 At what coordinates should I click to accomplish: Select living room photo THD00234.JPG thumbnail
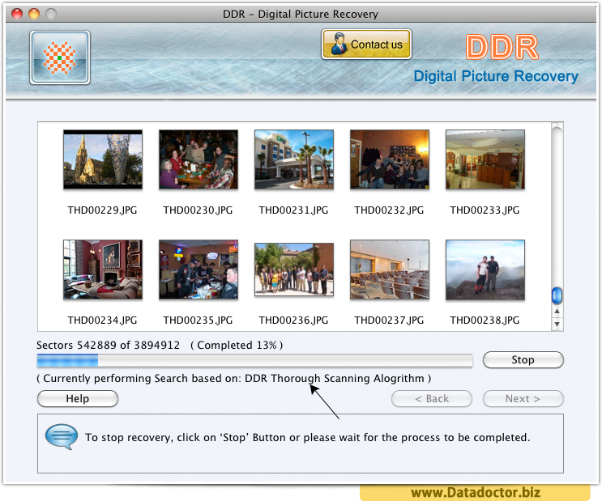103,270
